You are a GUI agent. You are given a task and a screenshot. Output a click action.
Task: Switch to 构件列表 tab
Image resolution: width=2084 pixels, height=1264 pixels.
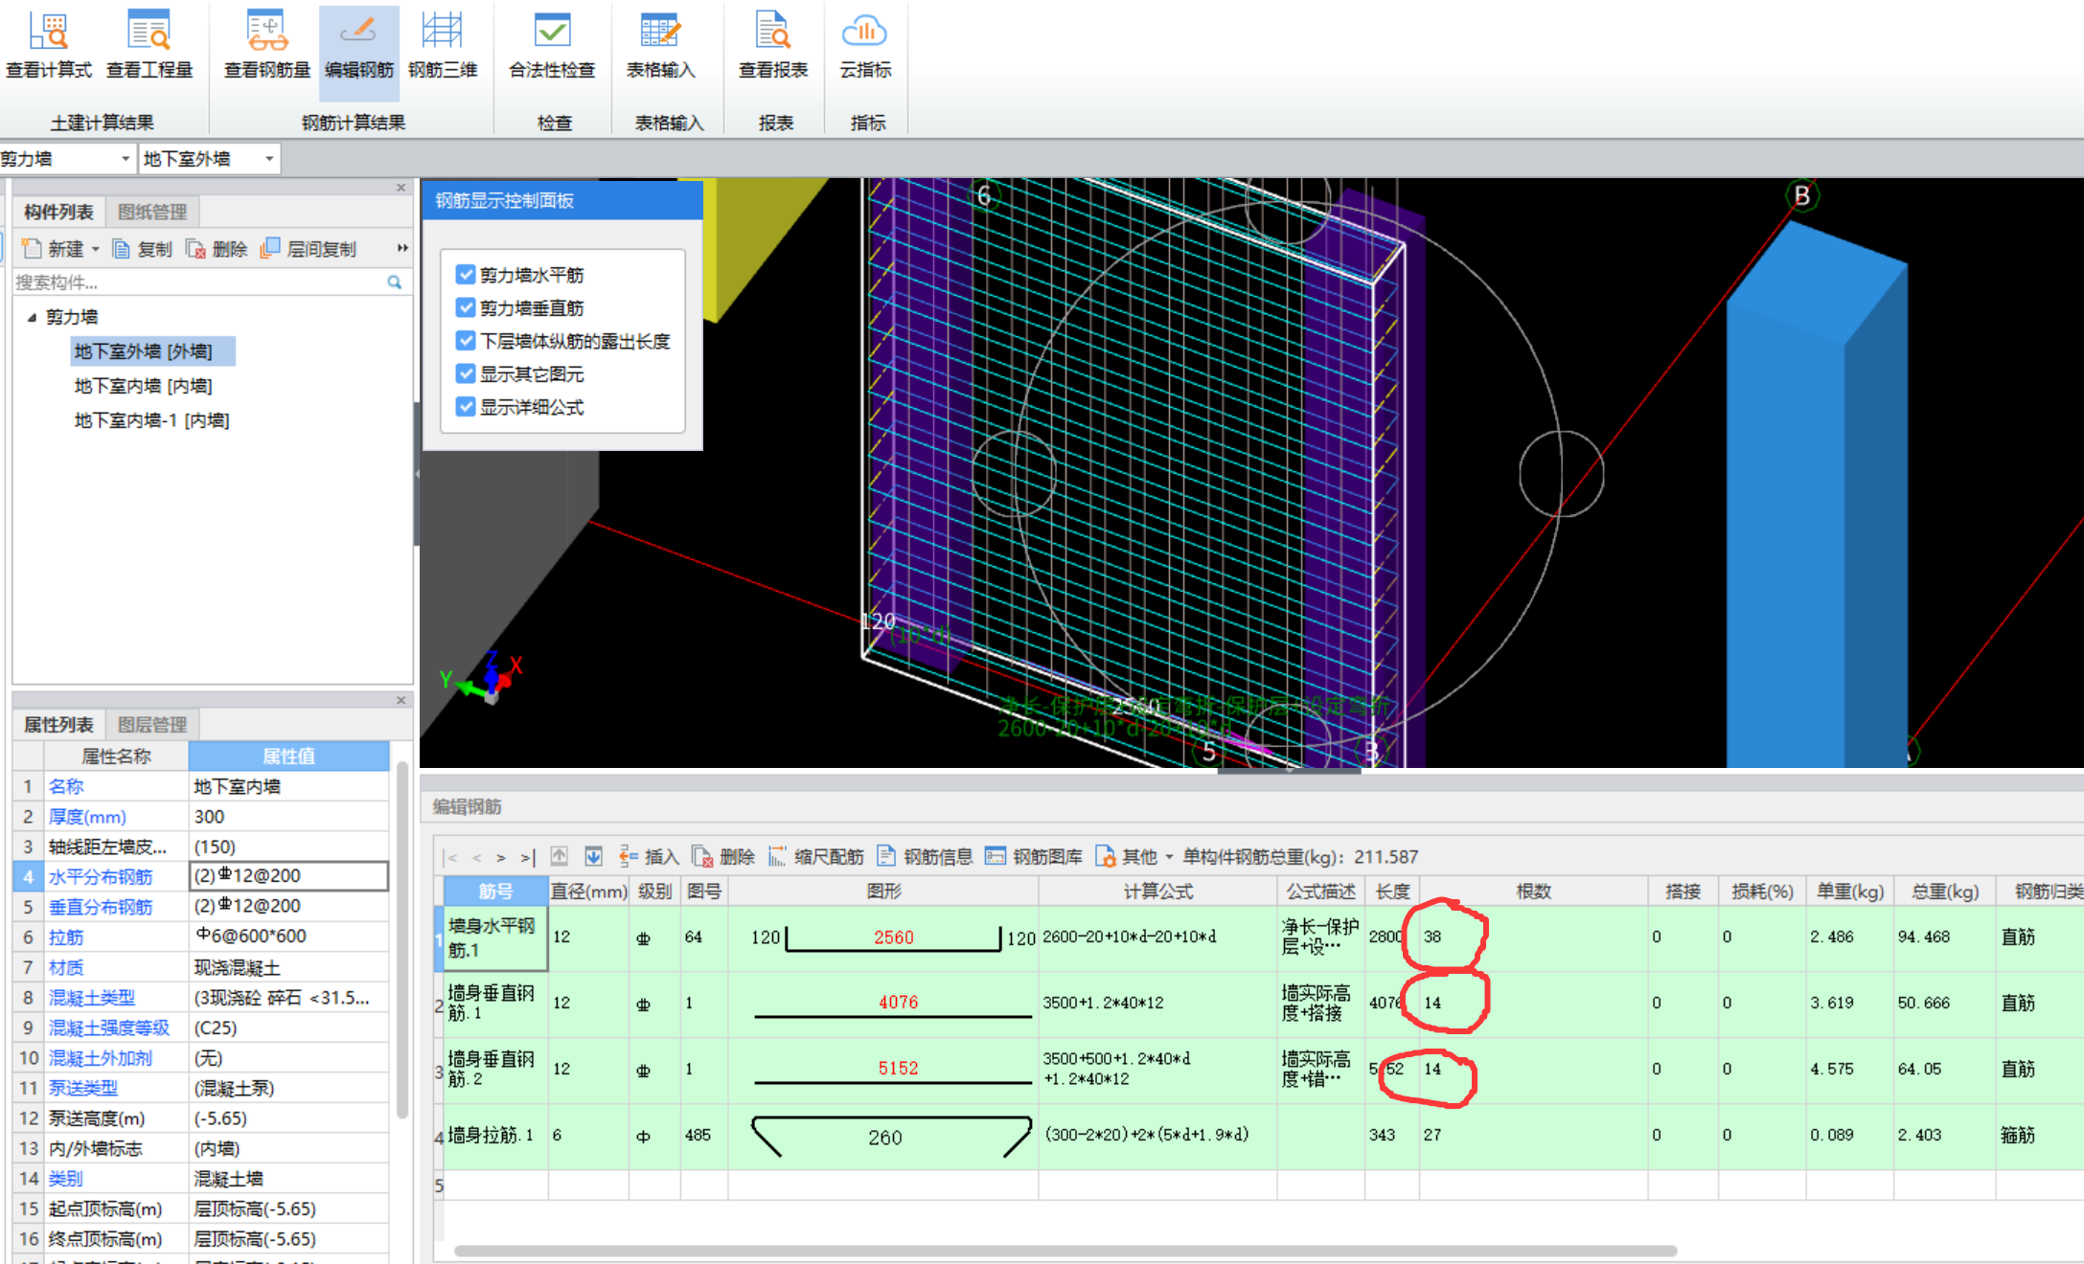tap(58, 212)
